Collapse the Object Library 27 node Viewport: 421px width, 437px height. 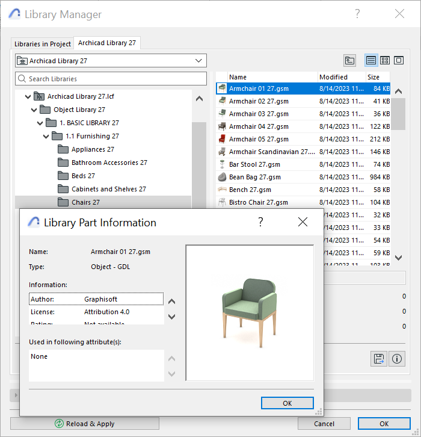pyautogui.click(x=34, y=110)
